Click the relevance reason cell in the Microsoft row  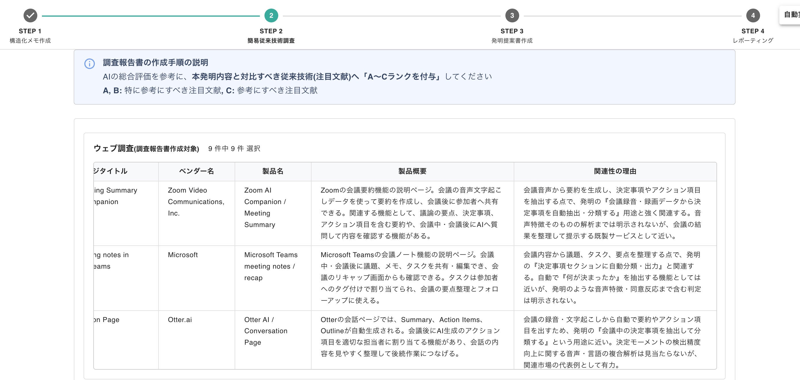(615, 278)
